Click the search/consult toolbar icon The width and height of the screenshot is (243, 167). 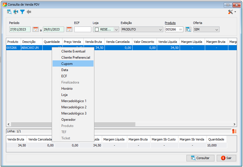(9, 12)
